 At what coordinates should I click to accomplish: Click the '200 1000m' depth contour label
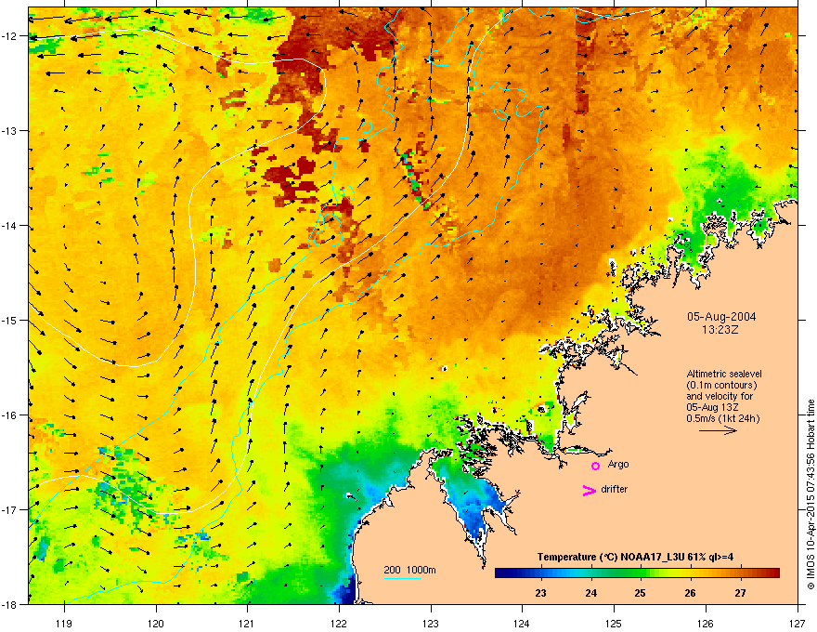click(x=409, y=570)
